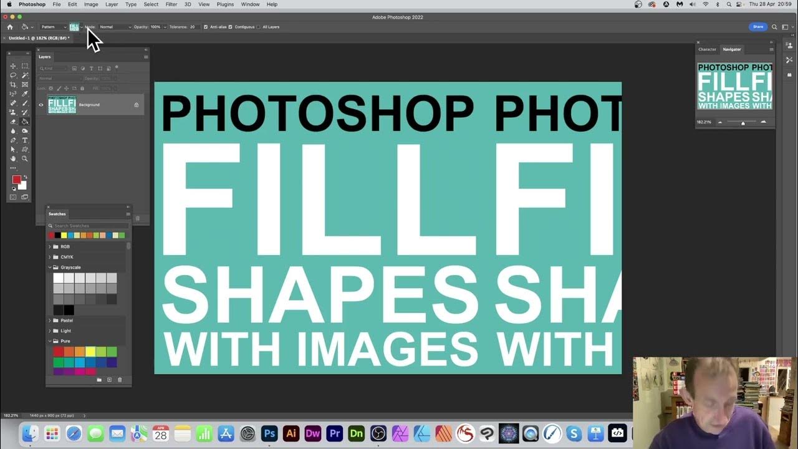This screenshot has height=449, width=798.
Task: Expand the RGB swatch group
Action: (x=50, y=246)
